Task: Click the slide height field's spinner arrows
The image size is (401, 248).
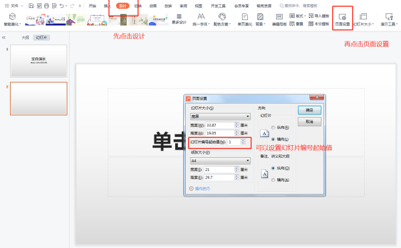Action: (x=237, y=133)
